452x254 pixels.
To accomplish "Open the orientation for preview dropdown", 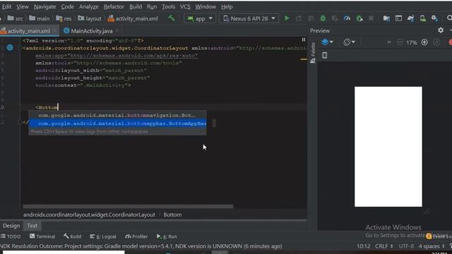I will pyautogui.click(x=350, y=42).
